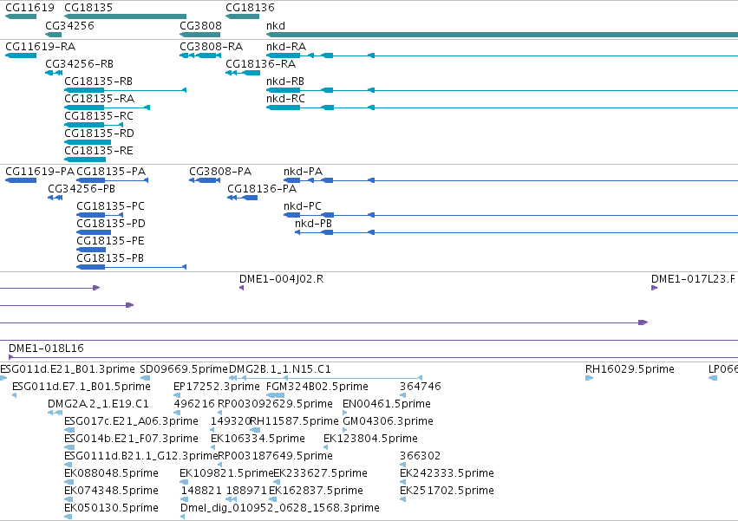
Task: Click the nkd-PC protein label
Action: 303,206
